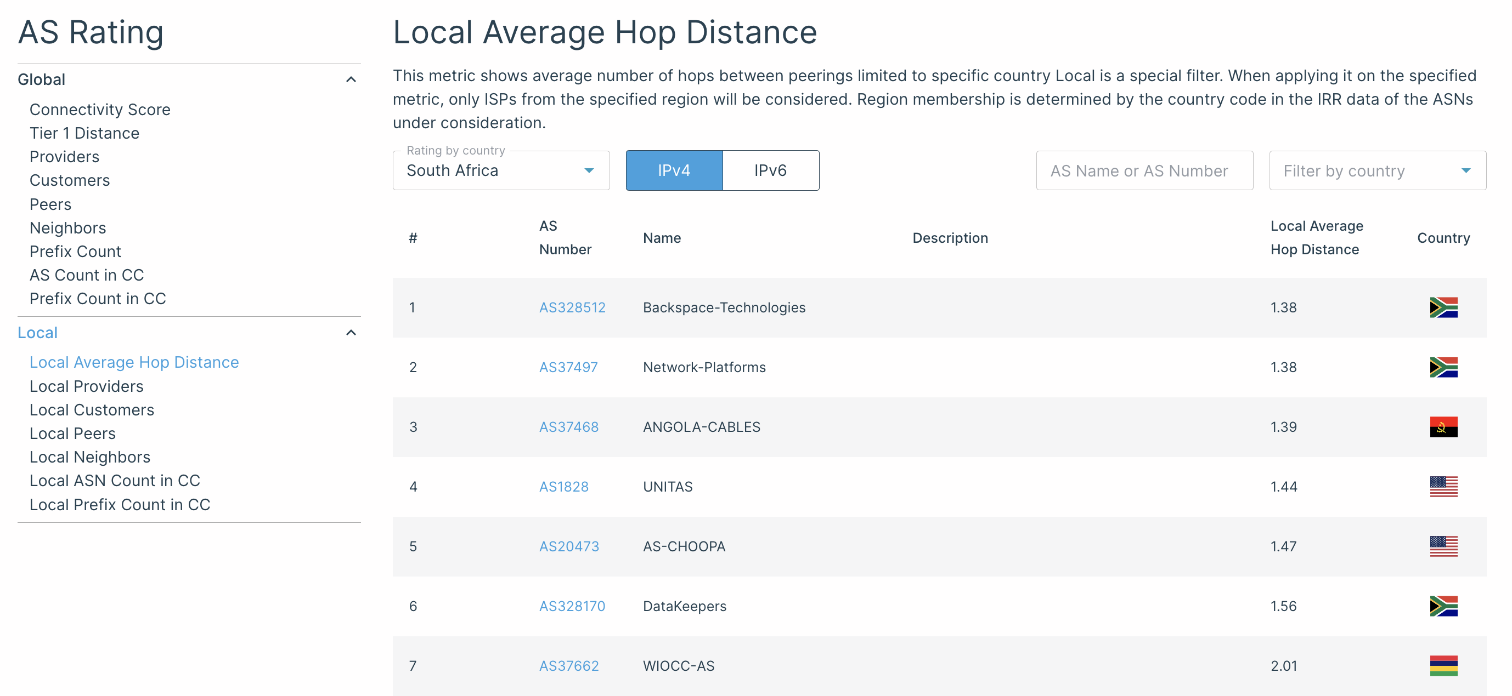
Task: Click the US flag in UNITAS row
Action: click(1443, 487)
